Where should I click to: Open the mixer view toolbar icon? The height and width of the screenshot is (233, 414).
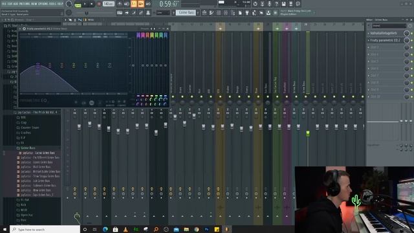click(x=226, y=13)
